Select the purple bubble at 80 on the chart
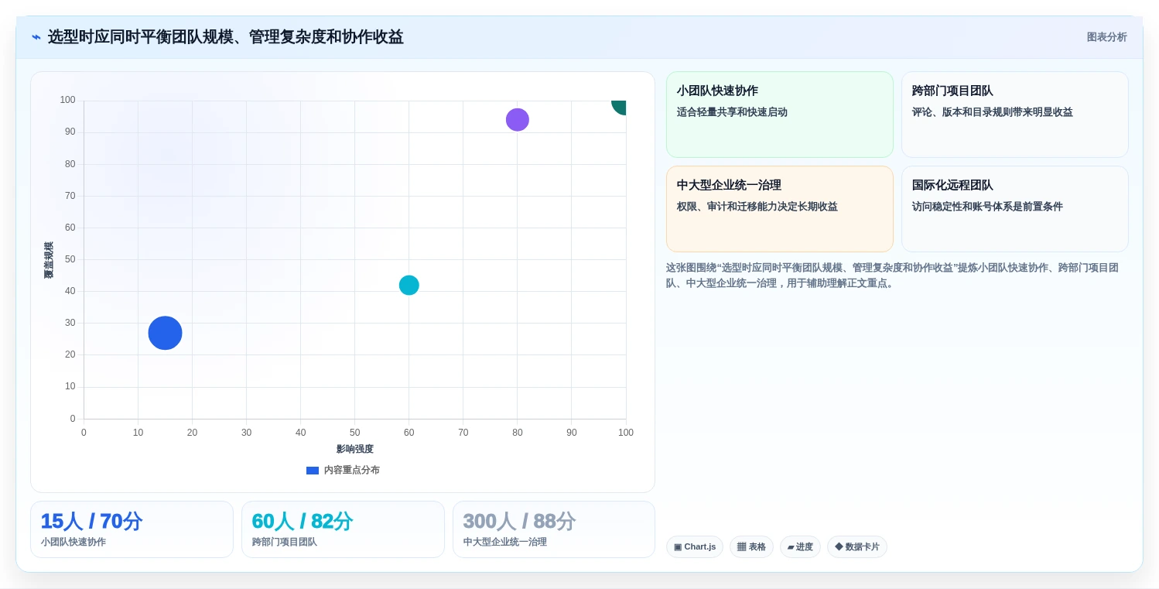 click(x=517, y=120)
